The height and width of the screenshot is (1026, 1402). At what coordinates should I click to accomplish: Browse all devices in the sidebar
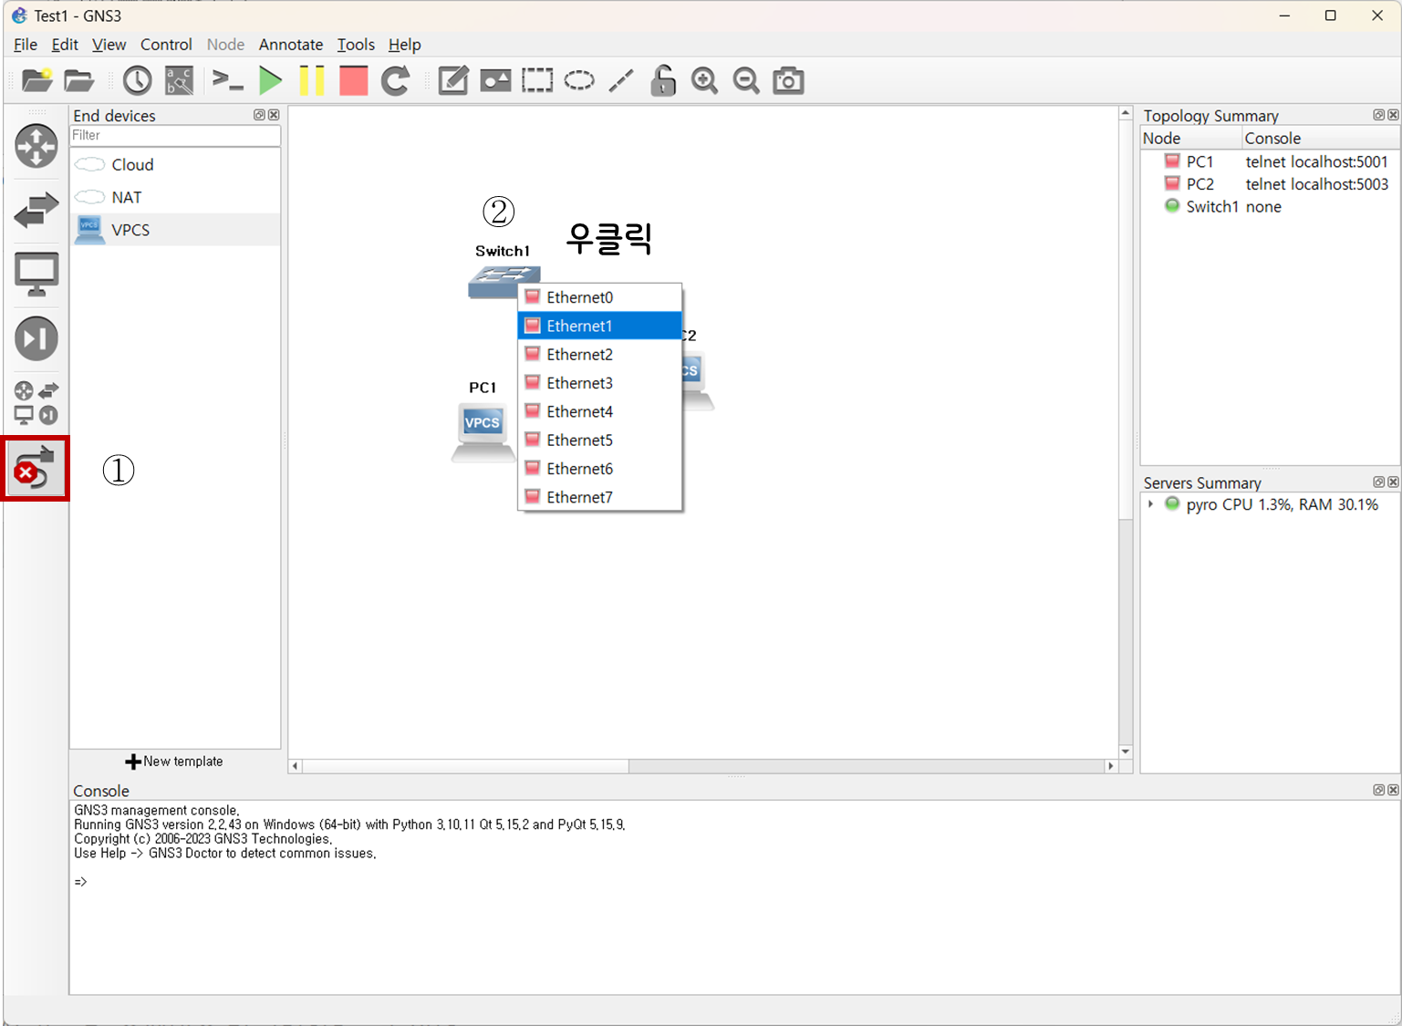tap(36, 403)
